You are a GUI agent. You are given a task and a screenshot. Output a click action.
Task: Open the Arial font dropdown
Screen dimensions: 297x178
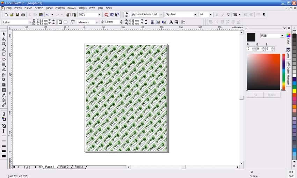[195, 14]
